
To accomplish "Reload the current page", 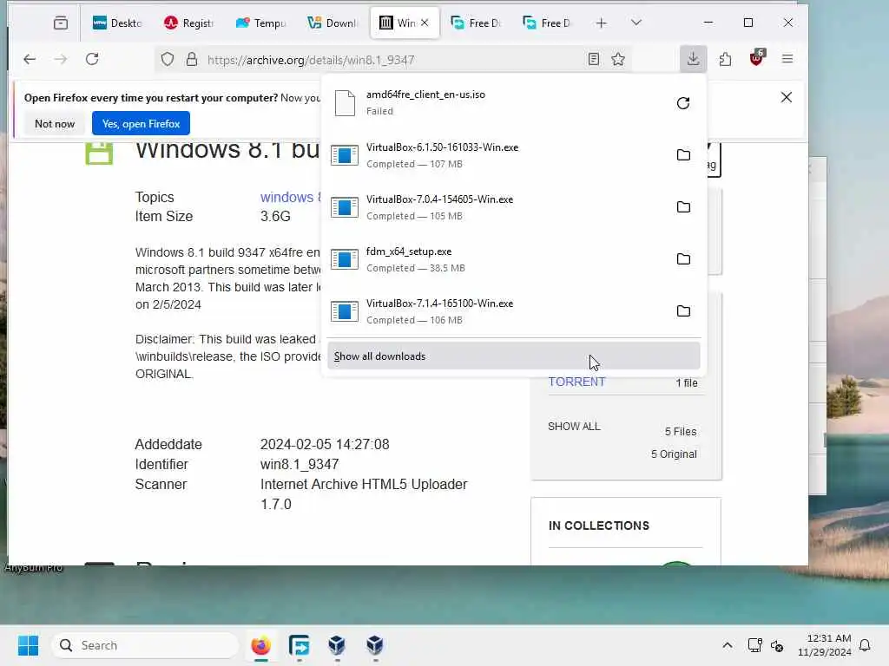I will click(92, 59).
